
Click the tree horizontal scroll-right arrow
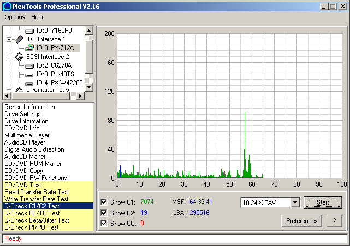point(80,96)
